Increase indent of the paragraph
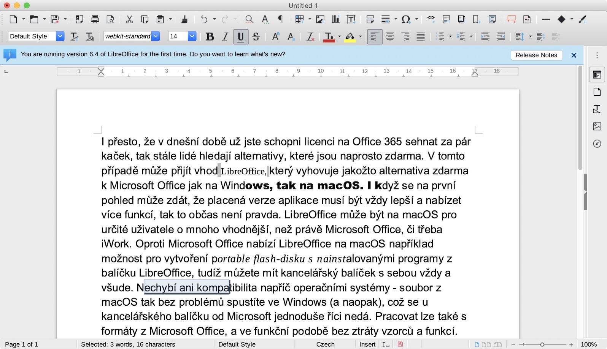This screenshot has width=607, height=349. [x=485, y=36]
